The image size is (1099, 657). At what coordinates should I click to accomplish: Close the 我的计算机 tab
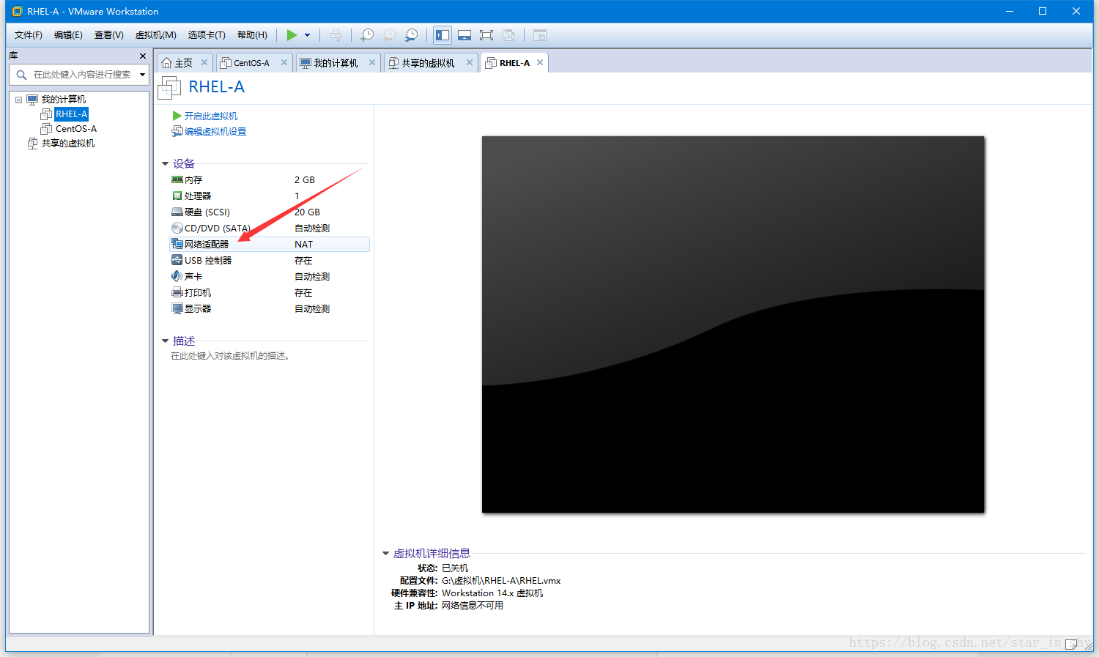click(x=372, y=63)
